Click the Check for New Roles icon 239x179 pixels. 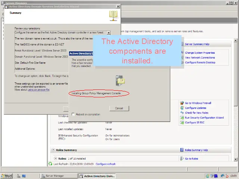coord(182,113)
